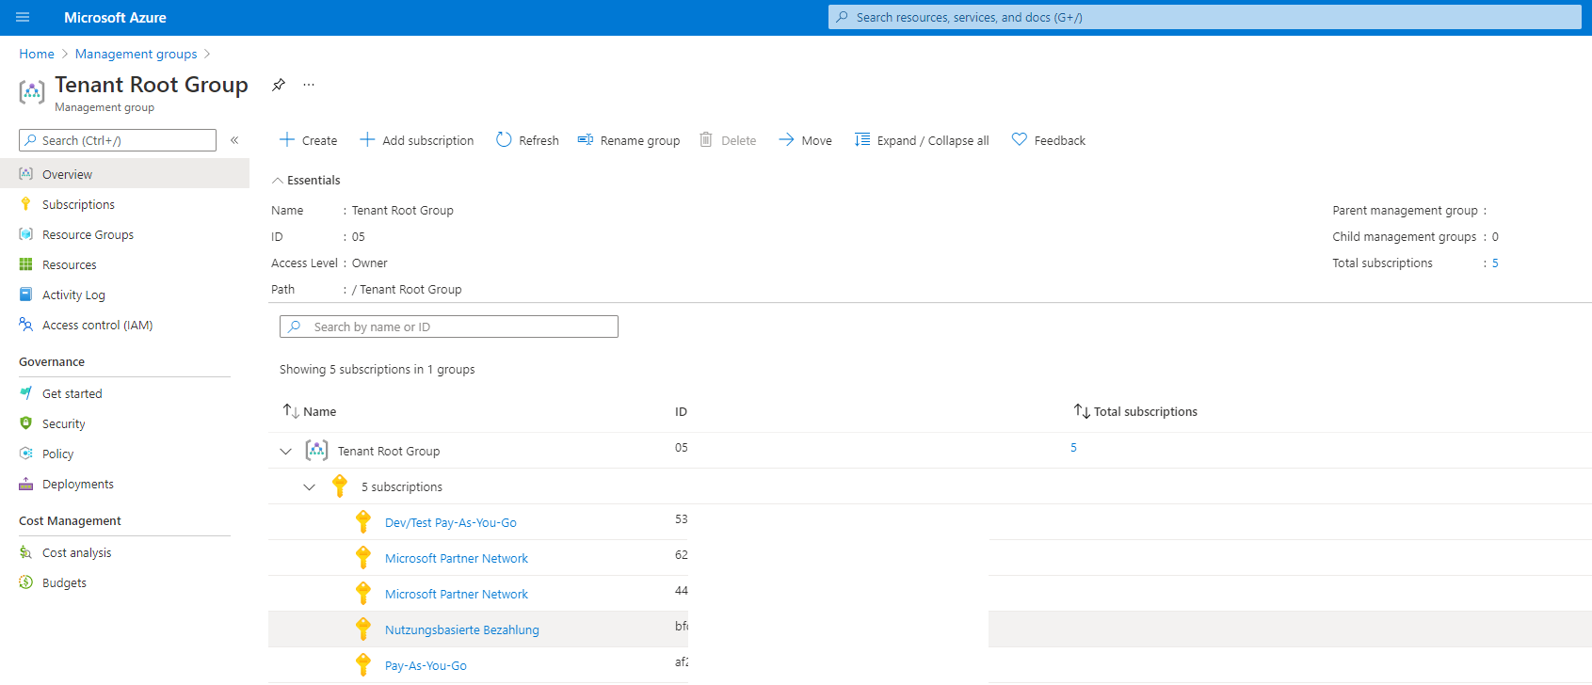
Task: Click the Cost analysis icon
Action: (26, 552)
